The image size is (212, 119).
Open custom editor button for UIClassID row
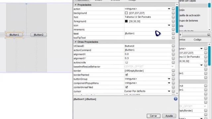tap(173, 46)
